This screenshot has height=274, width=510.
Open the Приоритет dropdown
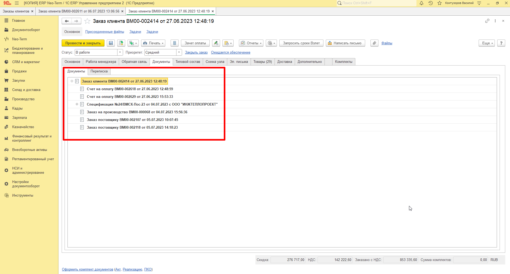click(x=179, y=52)
